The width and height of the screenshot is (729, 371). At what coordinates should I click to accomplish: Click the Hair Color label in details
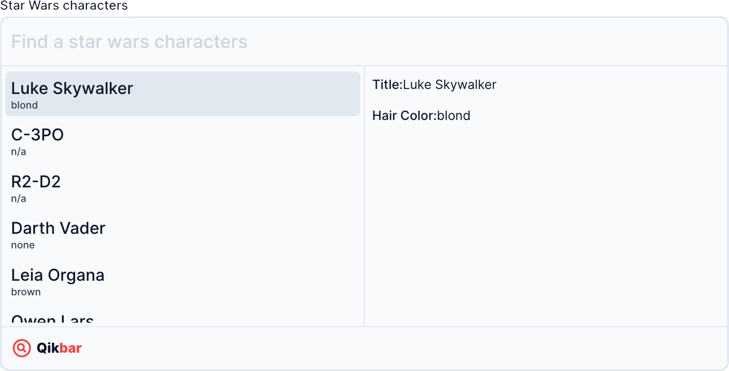pyautogui.click(x=404, y=116)
